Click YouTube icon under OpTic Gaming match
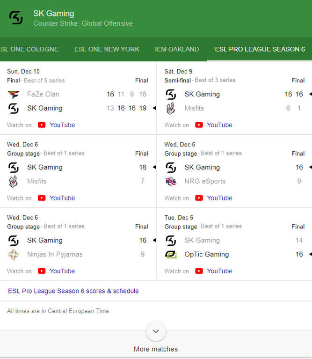The height and width of the screenshot is (359, 312). click(x=199, y=271)
